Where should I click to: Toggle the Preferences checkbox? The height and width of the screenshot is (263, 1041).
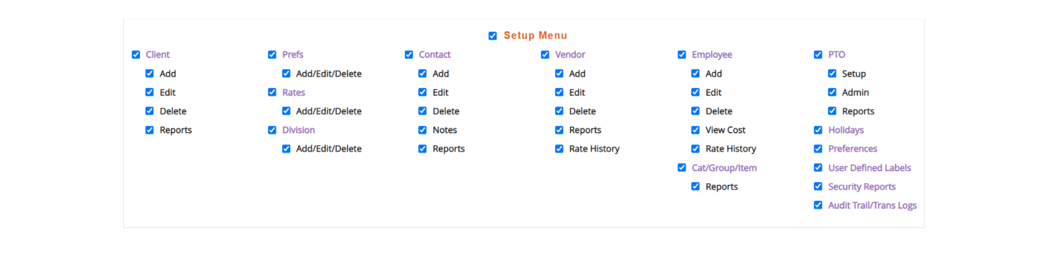[818, 148]
